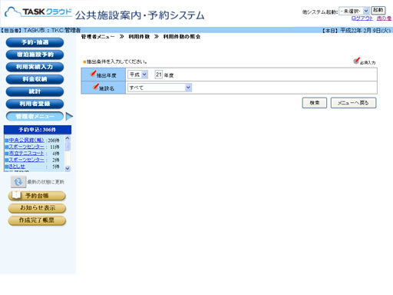Open the スポーツセンター link with 11件
Viewport: 393px width, 295px height.
pos(26,147)
